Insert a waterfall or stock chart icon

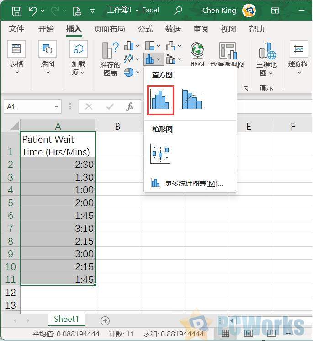coord(171,46)
